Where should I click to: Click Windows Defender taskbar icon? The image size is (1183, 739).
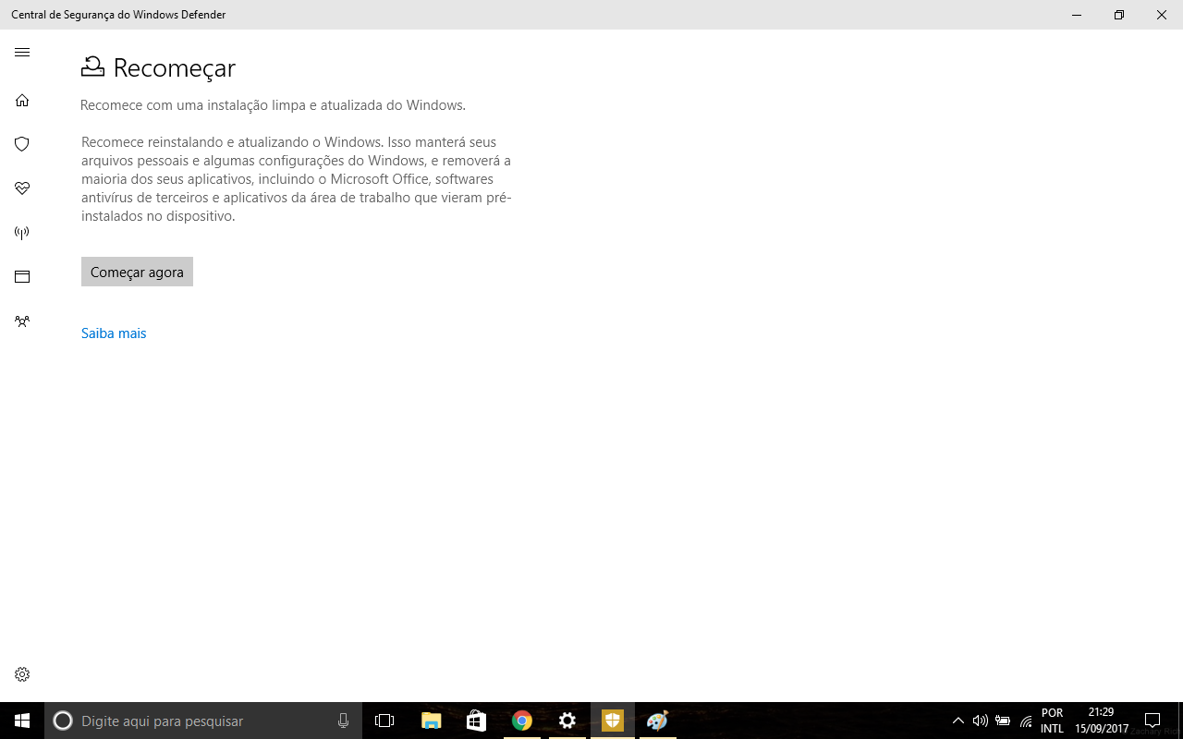613,721
